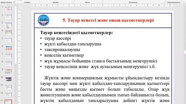Click the bullet 'таксировкалаушы'
The height and width of the screenshot is (104, 186).
coord(62,50)
